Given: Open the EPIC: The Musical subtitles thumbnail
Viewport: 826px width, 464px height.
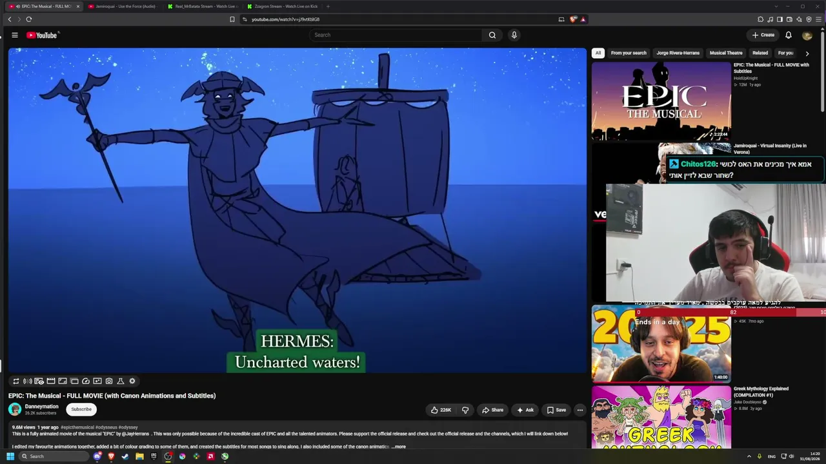Looking at the screenshot, I should tap(661, 101).
